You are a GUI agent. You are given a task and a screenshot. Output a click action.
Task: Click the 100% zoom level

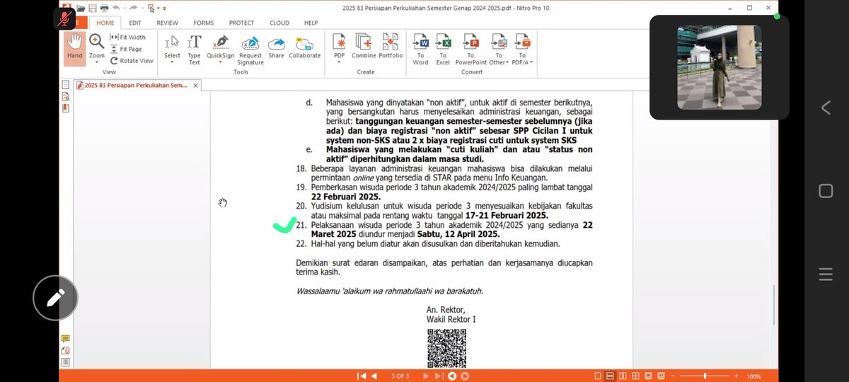[753, 376]
